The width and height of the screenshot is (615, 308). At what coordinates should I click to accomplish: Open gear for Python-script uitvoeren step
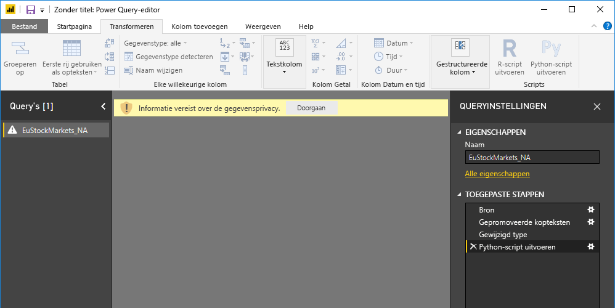coord(591,246)
